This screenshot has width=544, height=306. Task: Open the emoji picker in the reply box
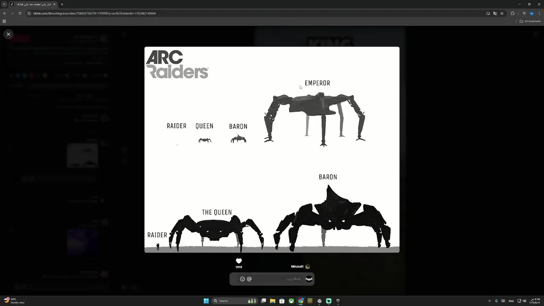(x=243, y=279)
